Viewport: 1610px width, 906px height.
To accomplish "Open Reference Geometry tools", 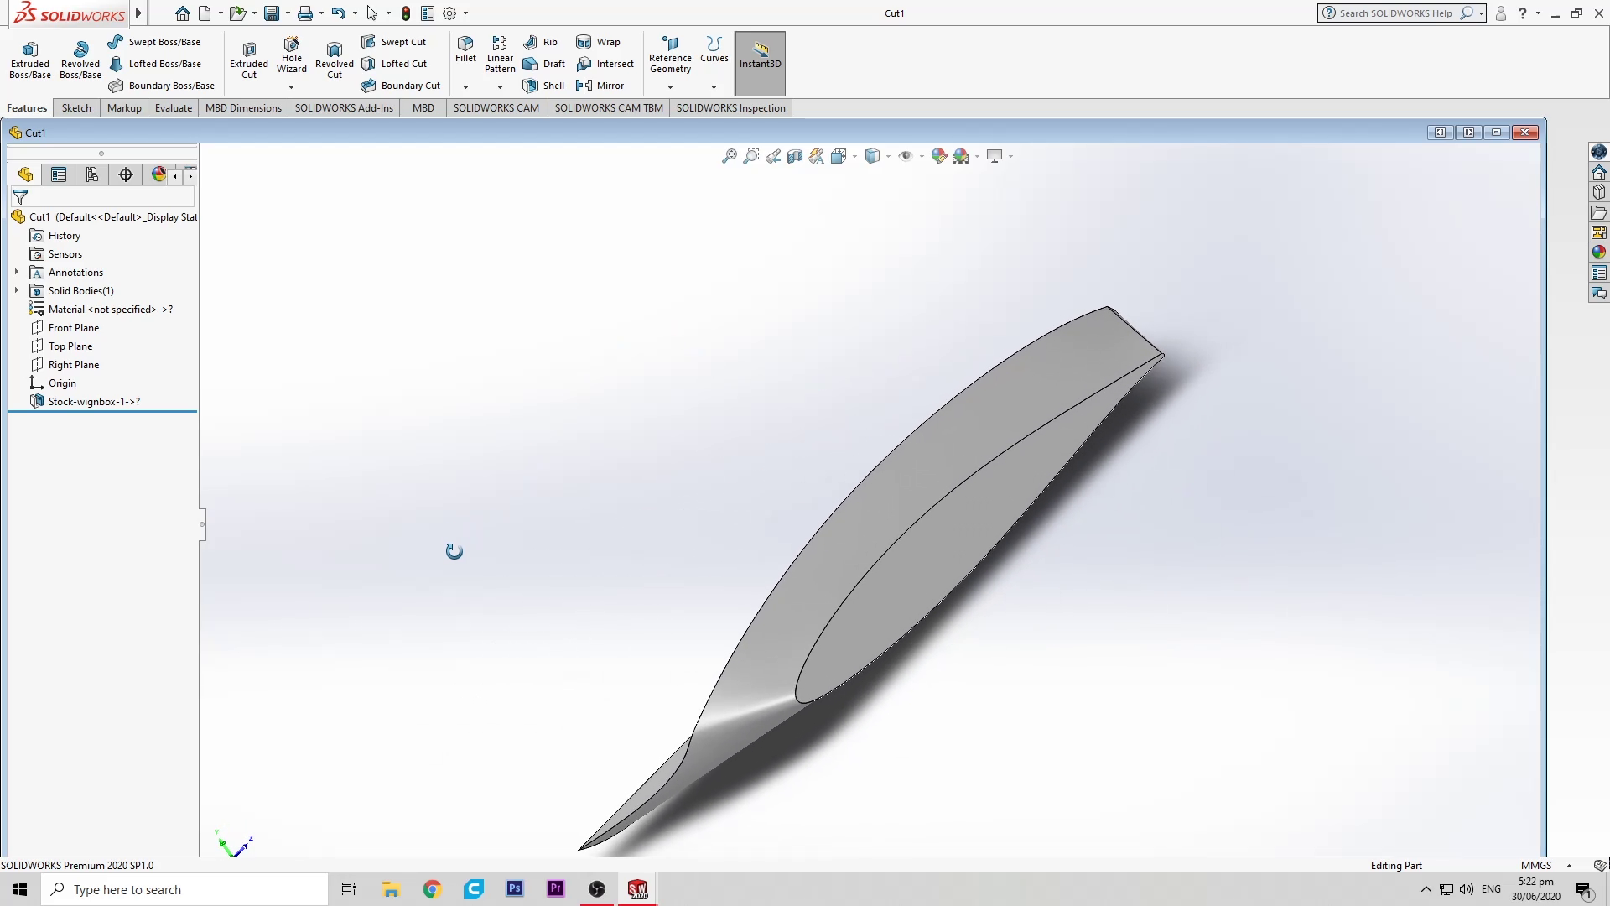I will click(x=670, y=55).
